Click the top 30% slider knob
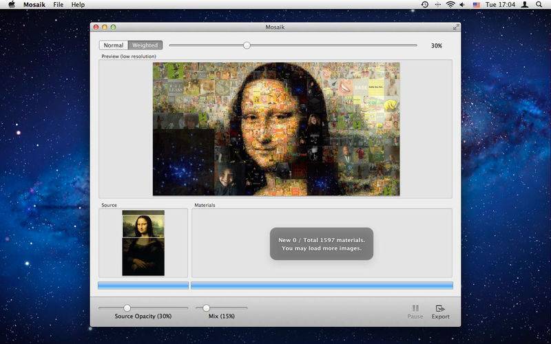This screenshot has height=344, width=551. 247,45
